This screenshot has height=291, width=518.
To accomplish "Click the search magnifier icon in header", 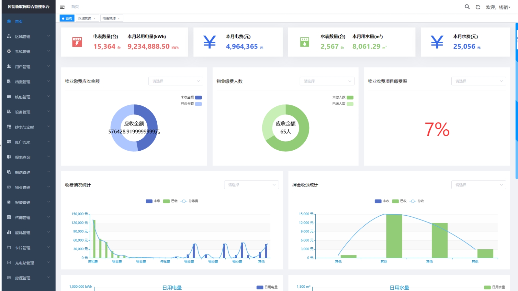I will pos(467,7).
